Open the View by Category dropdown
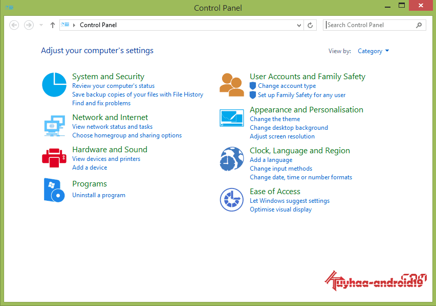Viewport: 436px width, 306px height. pyautogui.click(x=373, y=51)
